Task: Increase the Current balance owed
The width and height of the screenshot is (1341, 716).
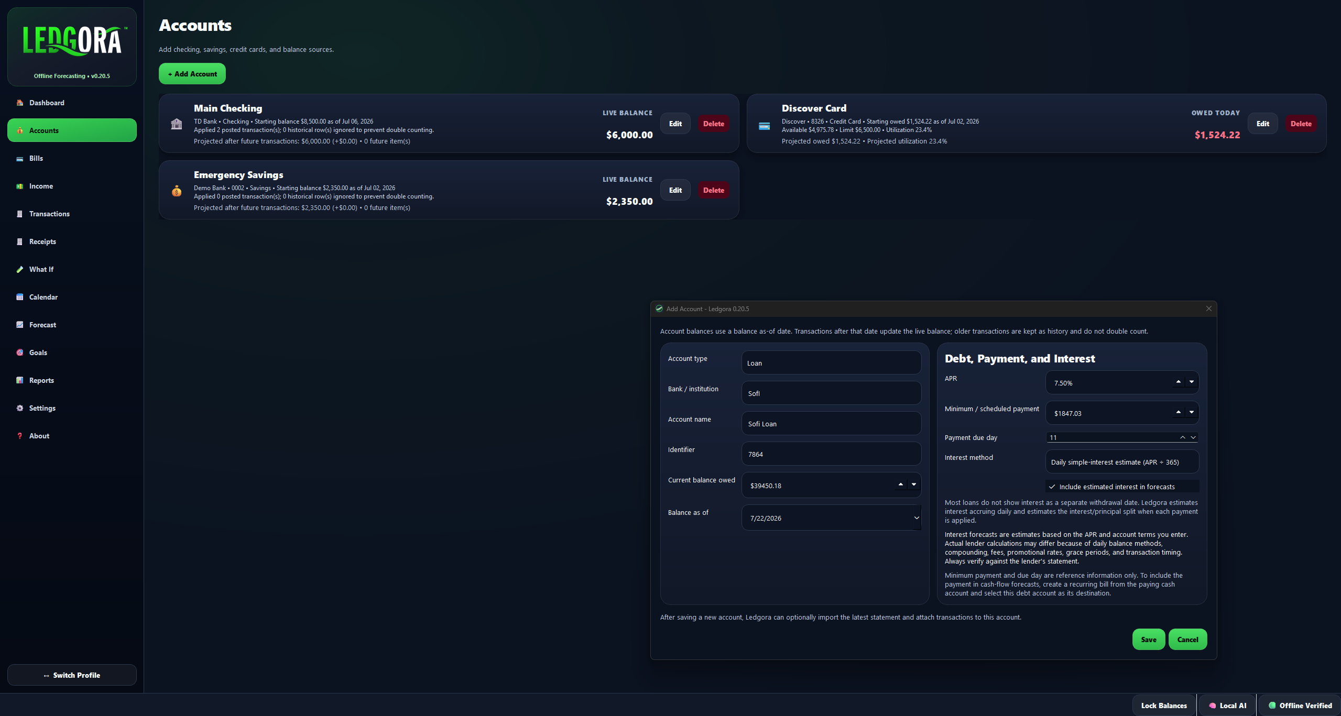Action: (x=901, y=484)
